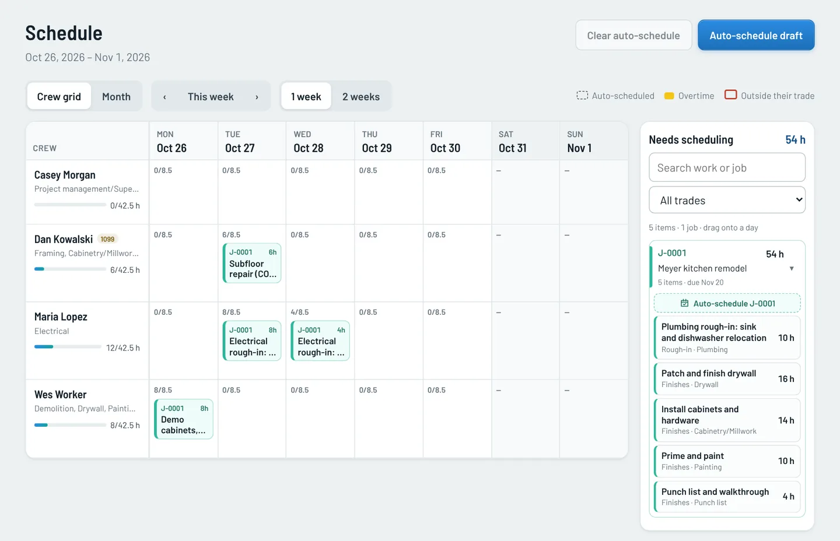Click the Oct 26 column header
Image resolution: width=840 pixels, height=541 pixels.
[184, 141]
